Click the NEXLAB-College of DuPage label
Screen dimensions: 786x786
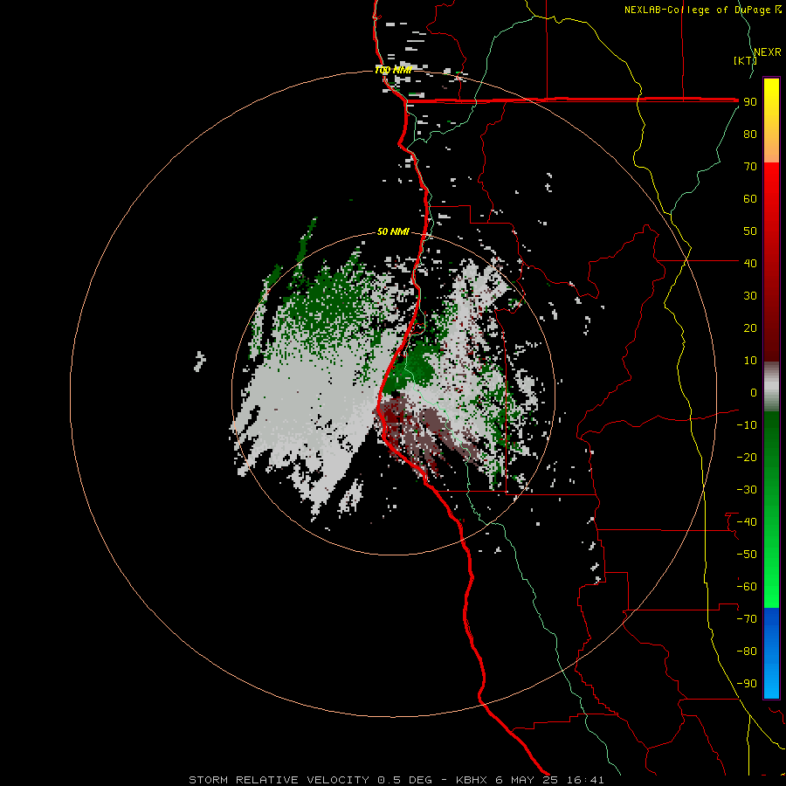697,10
